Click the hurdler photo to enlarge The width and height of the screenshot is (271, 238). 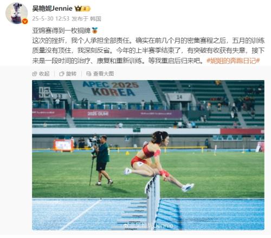tap(148, 155)
